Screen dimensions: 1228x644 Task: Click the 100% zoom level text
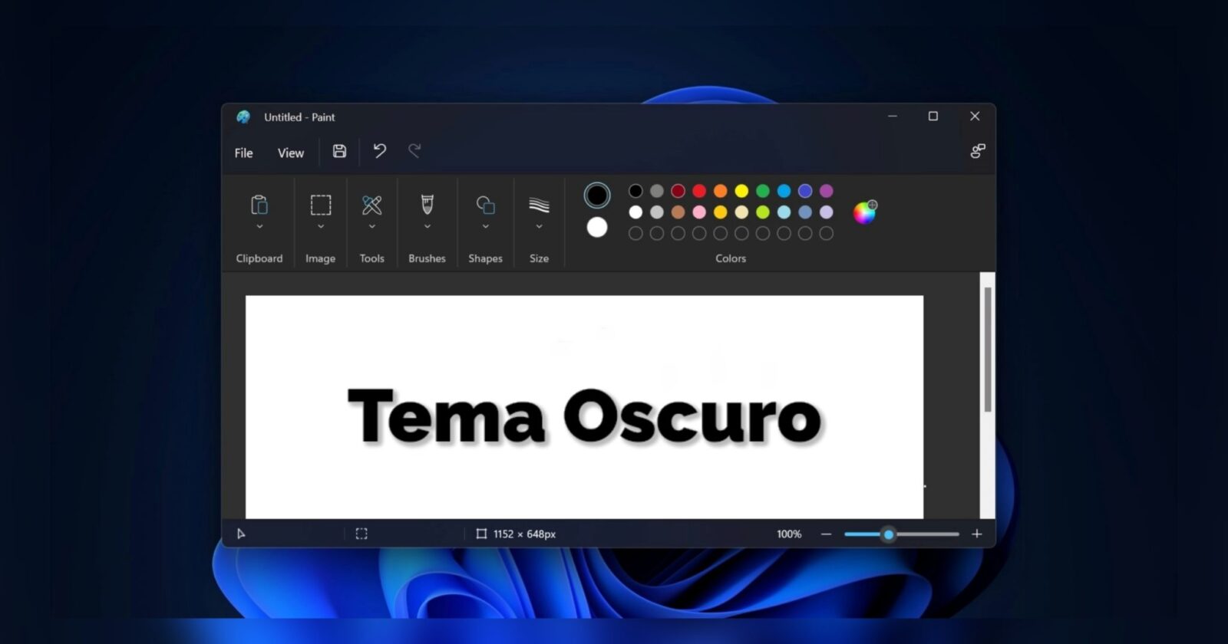[789, 534]
